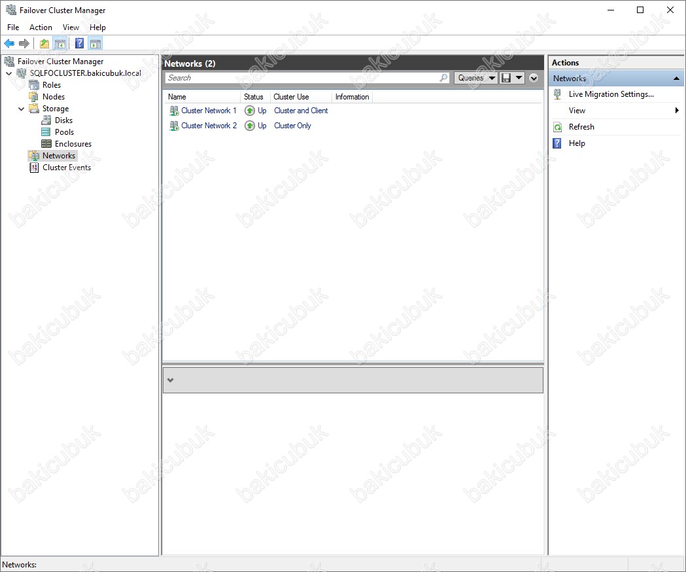Click the Enclosures tree icon

pyautogui.click(x=46, y=144)
